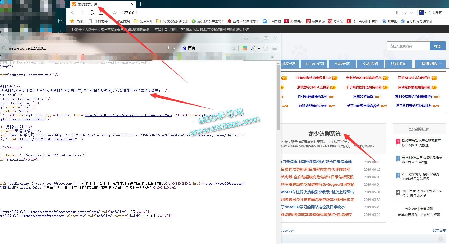The height and width of the screenshot is (244, 449).
Task: Open 2019百度熊掌版泛目录站群 ranked item 4
Action: pyautogui.click(x=422, y=193)
